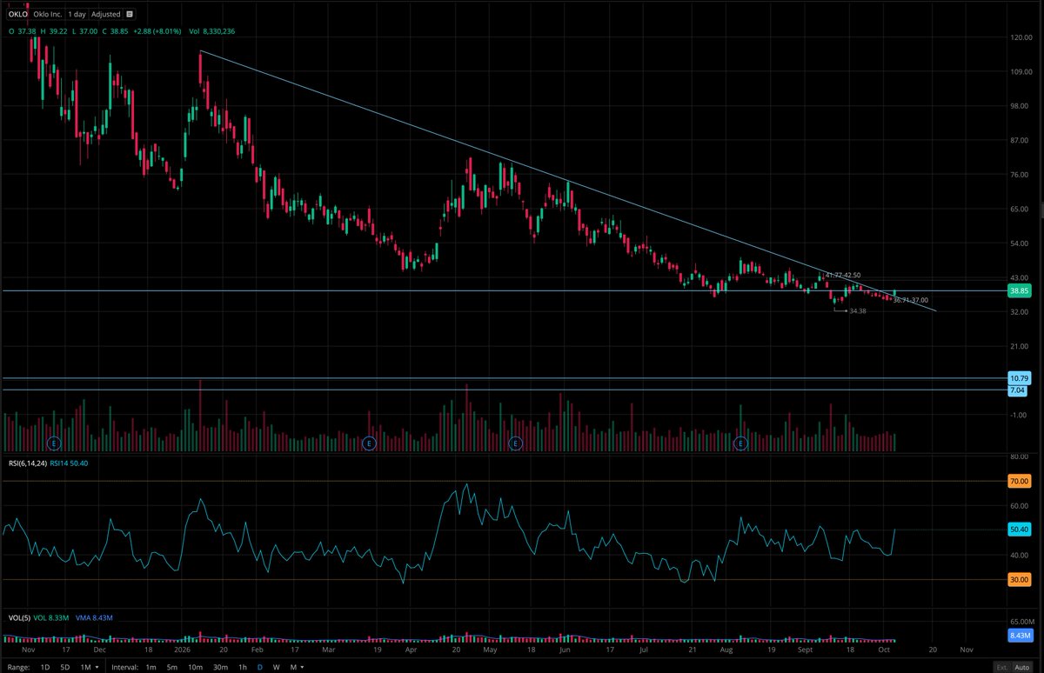Click the current price tag 38.85
This screenshot has height=673, width=1044.
(x=1020, y=291)
